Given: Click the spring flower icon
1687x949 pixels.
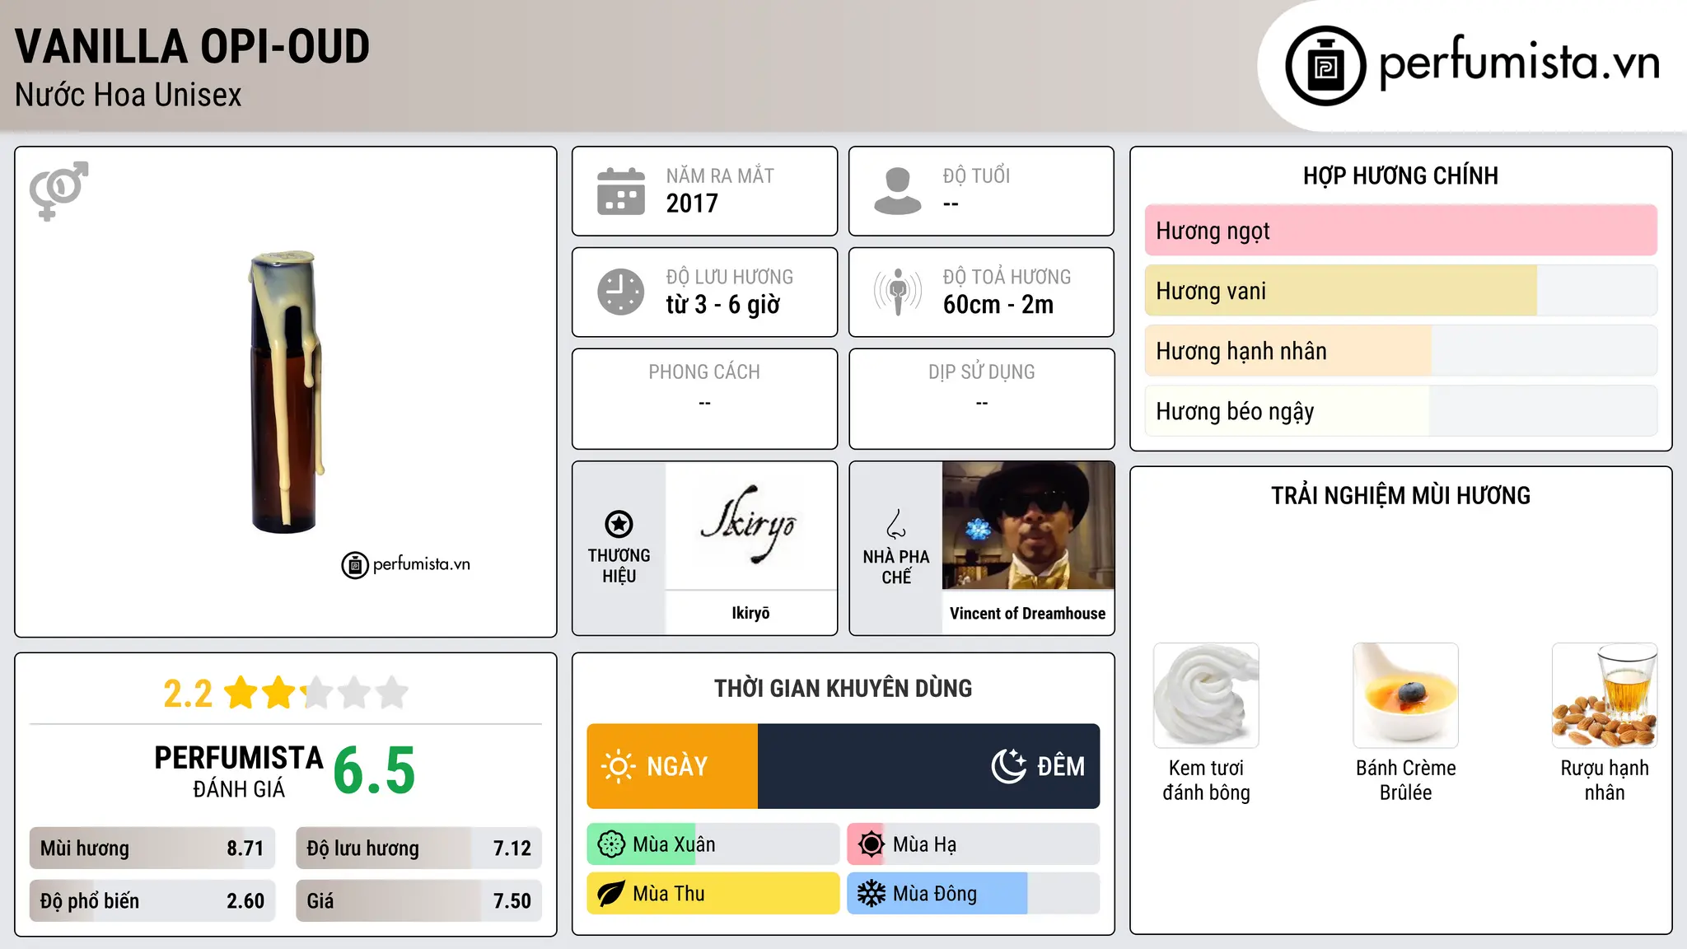Looking at the screenshot, I should click(x=611, y=844).
